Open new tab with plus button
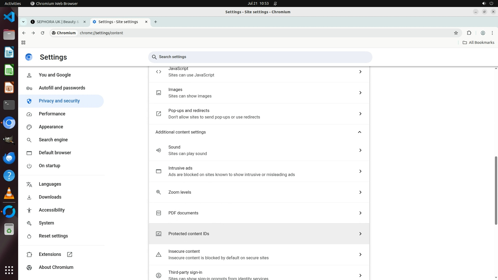The width and height of the screenshot is (498, 280). click(156, 22)
